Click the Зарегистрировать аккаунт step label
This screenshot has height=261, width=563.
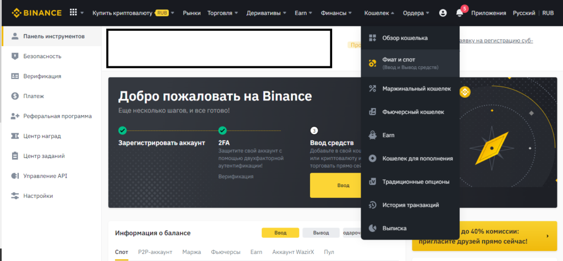click(x=162, y=143)
